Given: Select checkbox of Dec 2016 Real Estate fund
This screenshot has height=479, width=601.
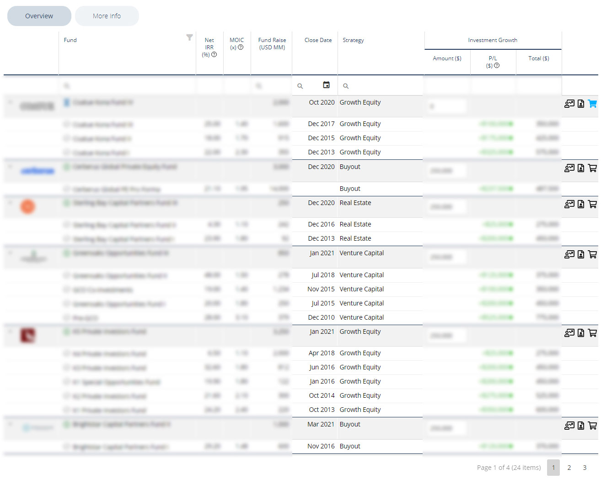Looking at the screenshot, I should 67,225.
